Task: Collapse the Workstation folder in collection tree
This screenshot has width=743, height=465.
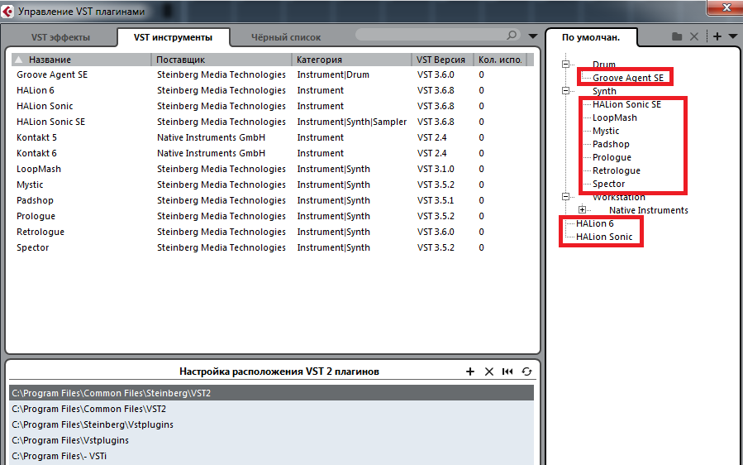Action: point(566,196)
